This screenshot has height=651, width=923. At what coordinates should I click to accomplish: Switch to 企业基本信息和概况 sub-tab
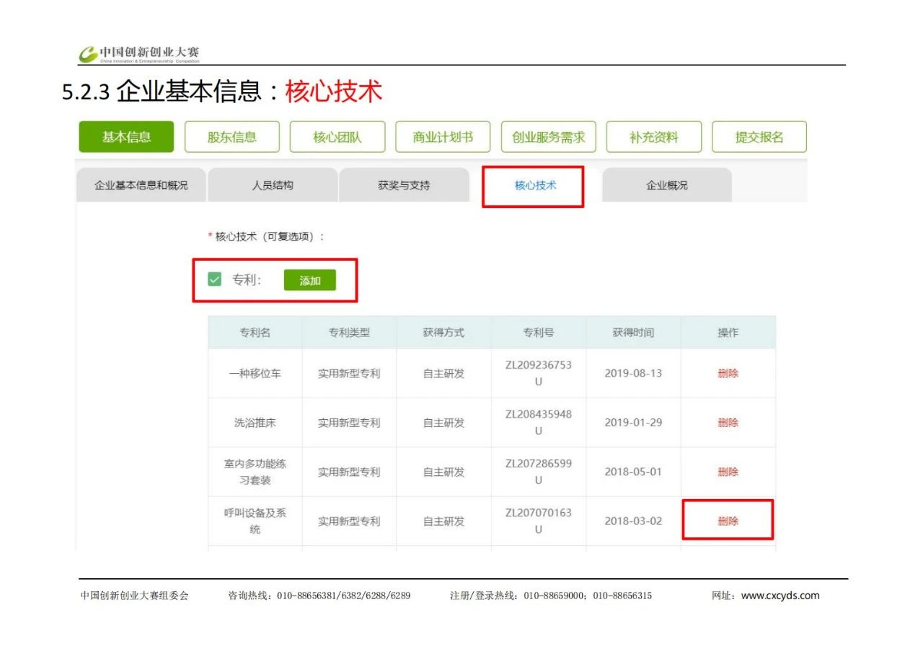(x=141, y=185)
